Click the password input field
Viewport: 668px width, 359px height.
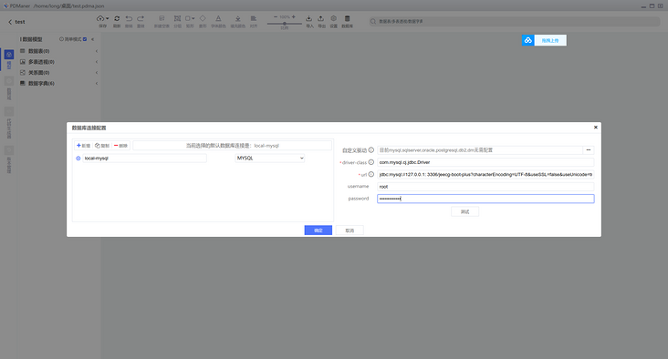485,199
